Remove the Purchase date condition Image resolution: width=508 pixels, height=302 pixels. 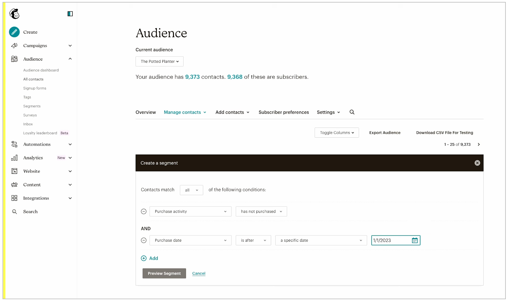(144, 240)
